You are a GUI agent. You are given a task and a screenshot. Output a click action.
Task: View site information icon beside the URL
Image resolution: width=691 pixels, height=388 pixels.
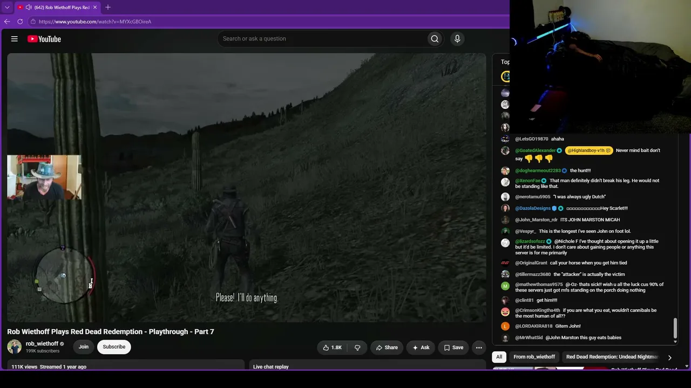tap(33, 22)
